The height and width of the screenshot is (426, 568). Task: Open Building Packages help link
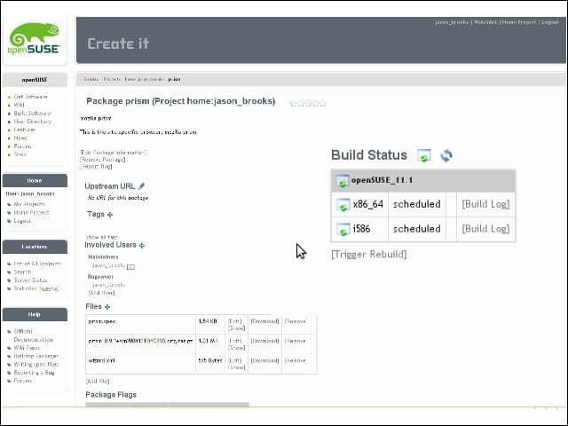pos(35,356)
